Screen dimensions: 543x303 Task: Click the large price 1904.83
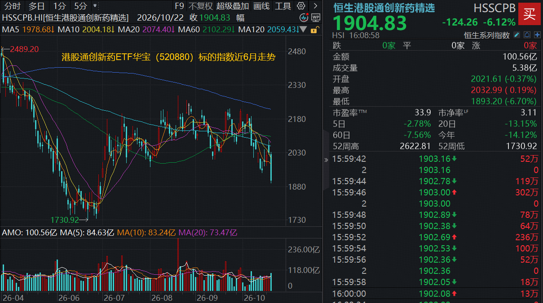(x=369, y=23)
